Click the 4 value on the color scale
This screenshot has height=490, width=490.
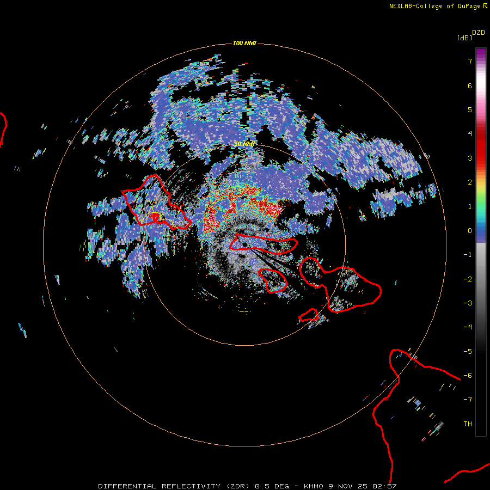470,134
